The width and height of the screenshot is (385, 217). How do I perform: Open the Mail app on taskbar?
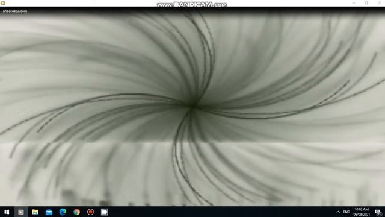[49, 212]
